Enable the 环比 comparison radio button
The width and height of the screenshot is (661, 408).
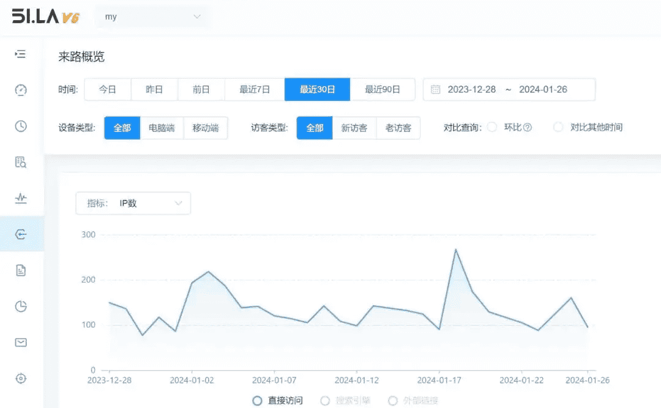[491, 127]
